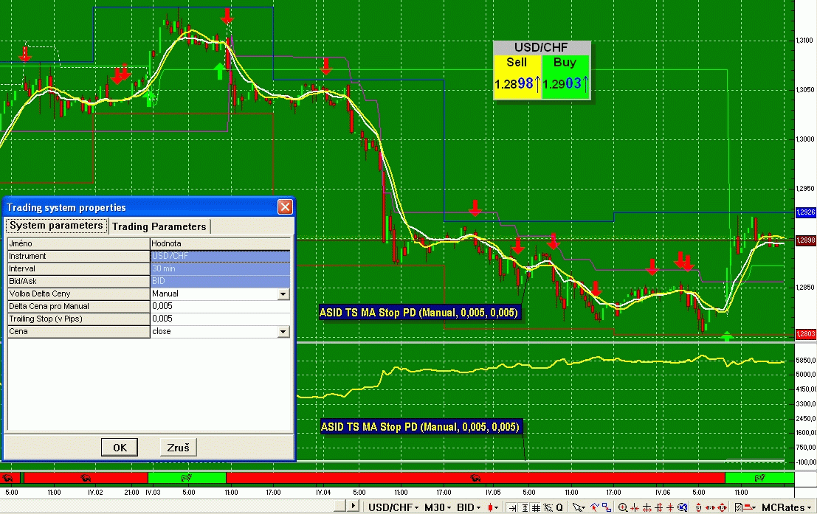Toggle the grid lines toolbar icon
The height and width of the screenshot is (514, 817).
(x=535, y=507)
